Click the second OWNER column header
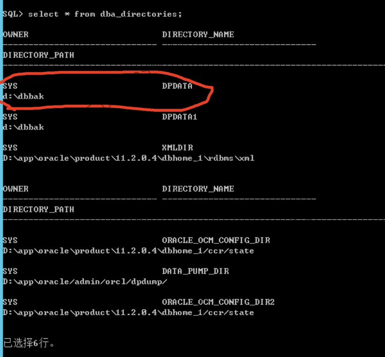 15,189
